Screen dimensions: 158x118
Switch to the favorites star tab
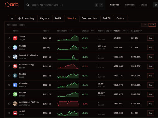click(x=12, y=18)
